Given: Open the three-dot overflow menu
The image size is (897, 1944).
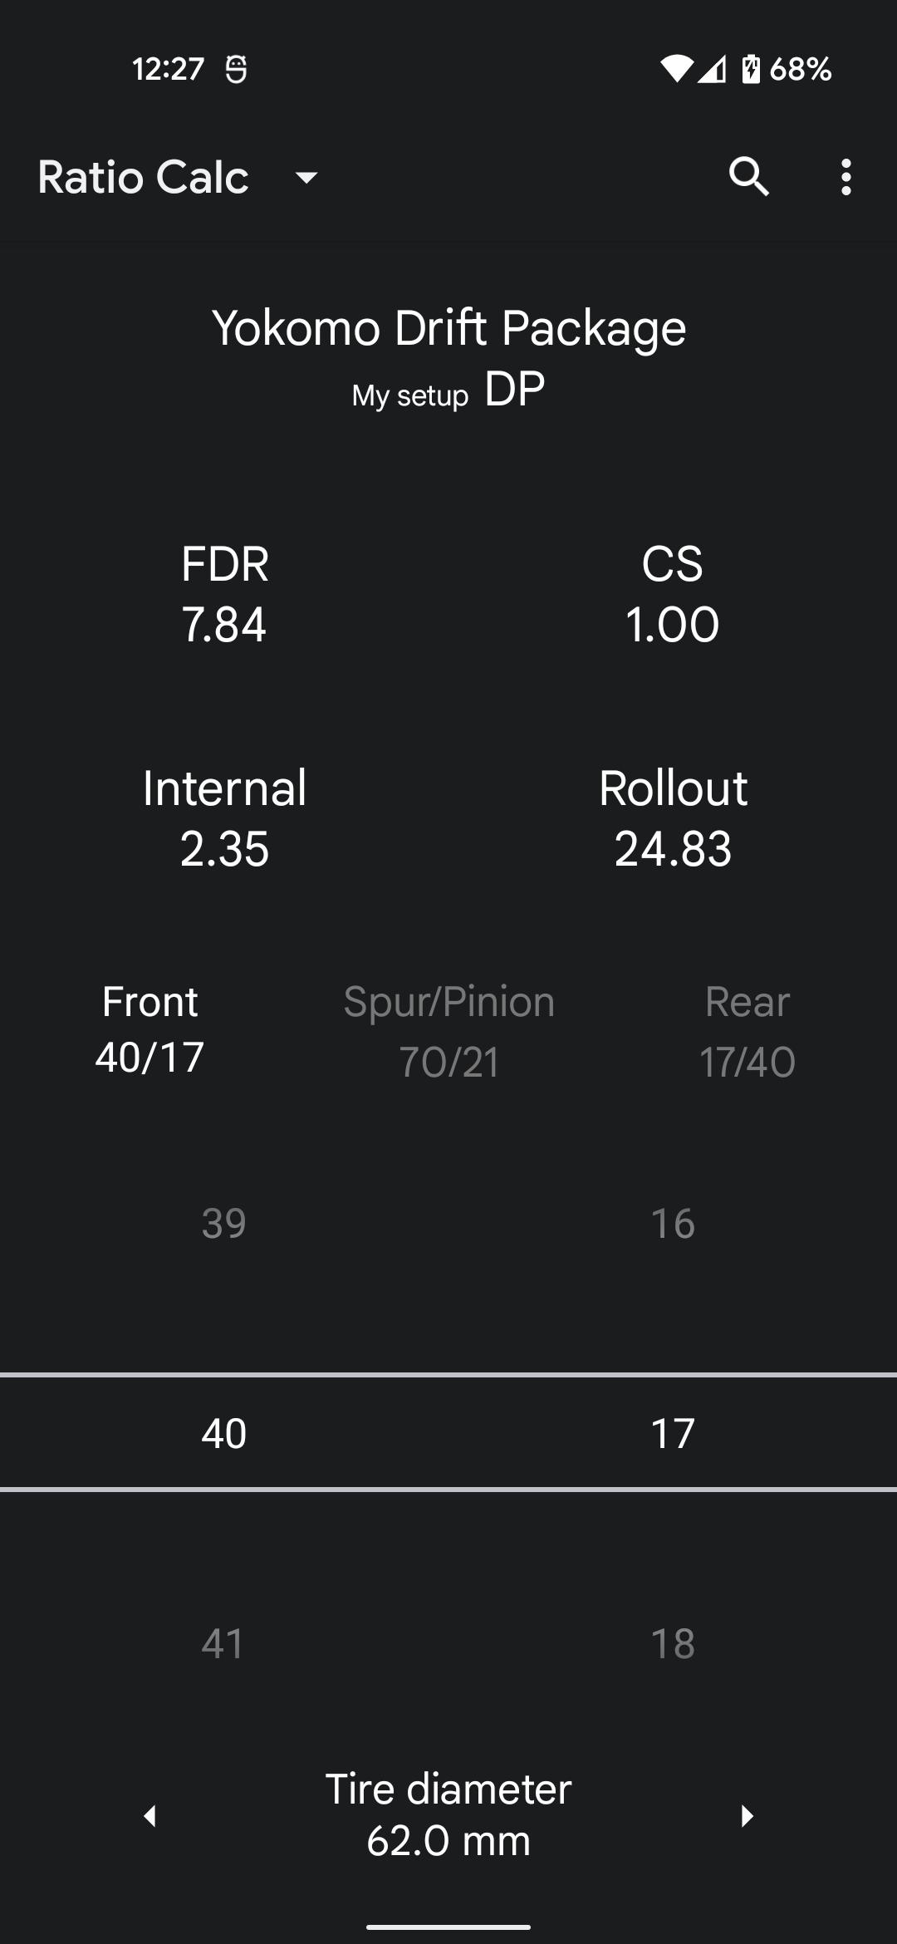Looking at the screenshot, I should tap(846, 177).
